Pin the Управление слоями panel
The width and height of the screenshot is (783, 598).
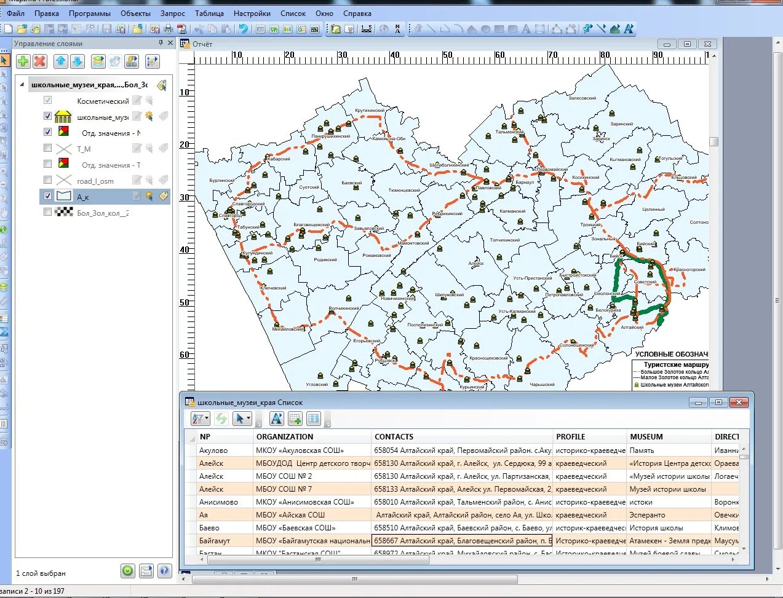coord(161,43)
